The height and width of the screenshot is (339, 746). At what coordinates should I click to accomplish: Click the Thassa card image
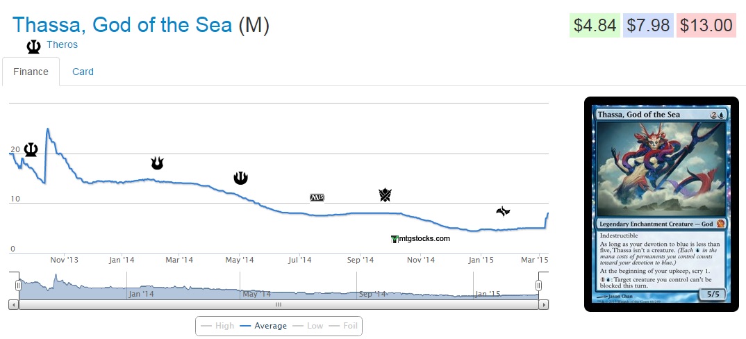point(661,204)
